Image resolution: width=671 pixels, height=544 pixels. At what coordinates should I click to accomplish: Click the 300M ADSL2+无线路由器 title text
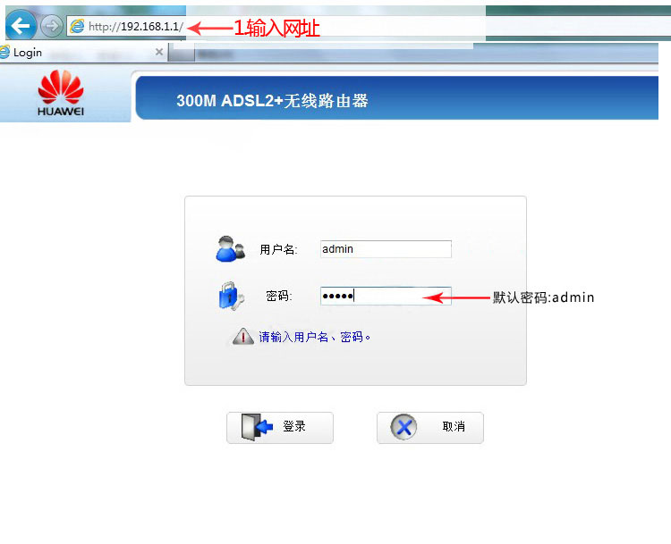click(x=272, y=101)
